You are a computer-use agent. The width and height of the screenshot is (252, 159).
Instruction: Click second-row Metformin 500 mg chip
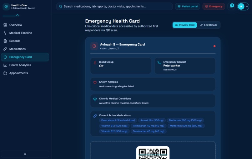186,126
